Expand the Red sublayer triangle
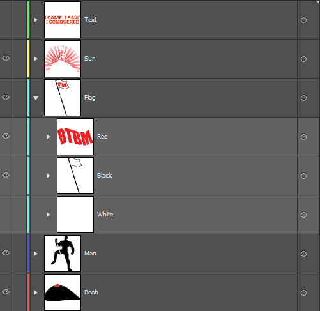 (49, 137)
